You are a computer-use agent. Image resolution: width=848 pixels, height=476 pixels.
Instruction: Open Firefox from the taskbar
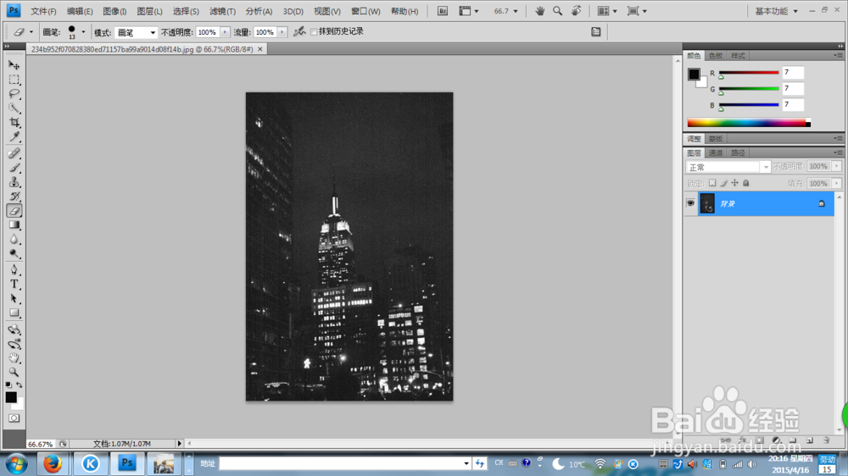[x=53, y=463]
